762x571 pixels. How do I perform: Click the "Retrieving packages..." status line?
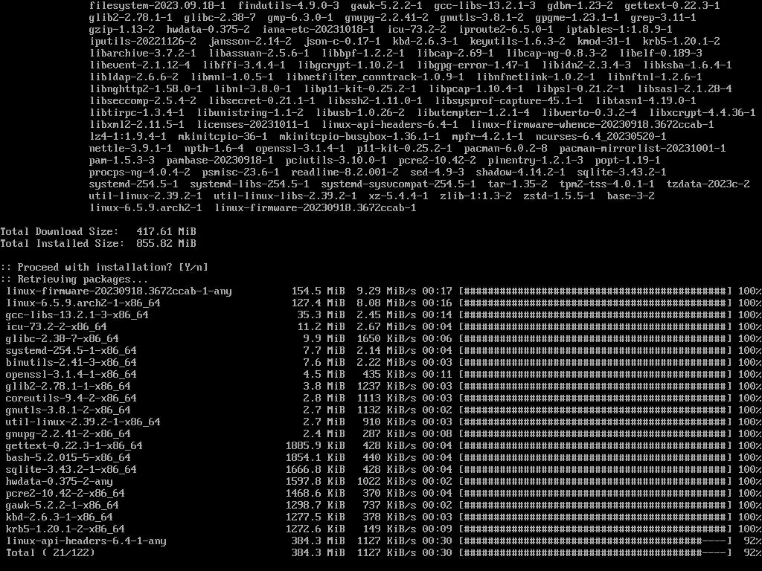coord(74,280)
